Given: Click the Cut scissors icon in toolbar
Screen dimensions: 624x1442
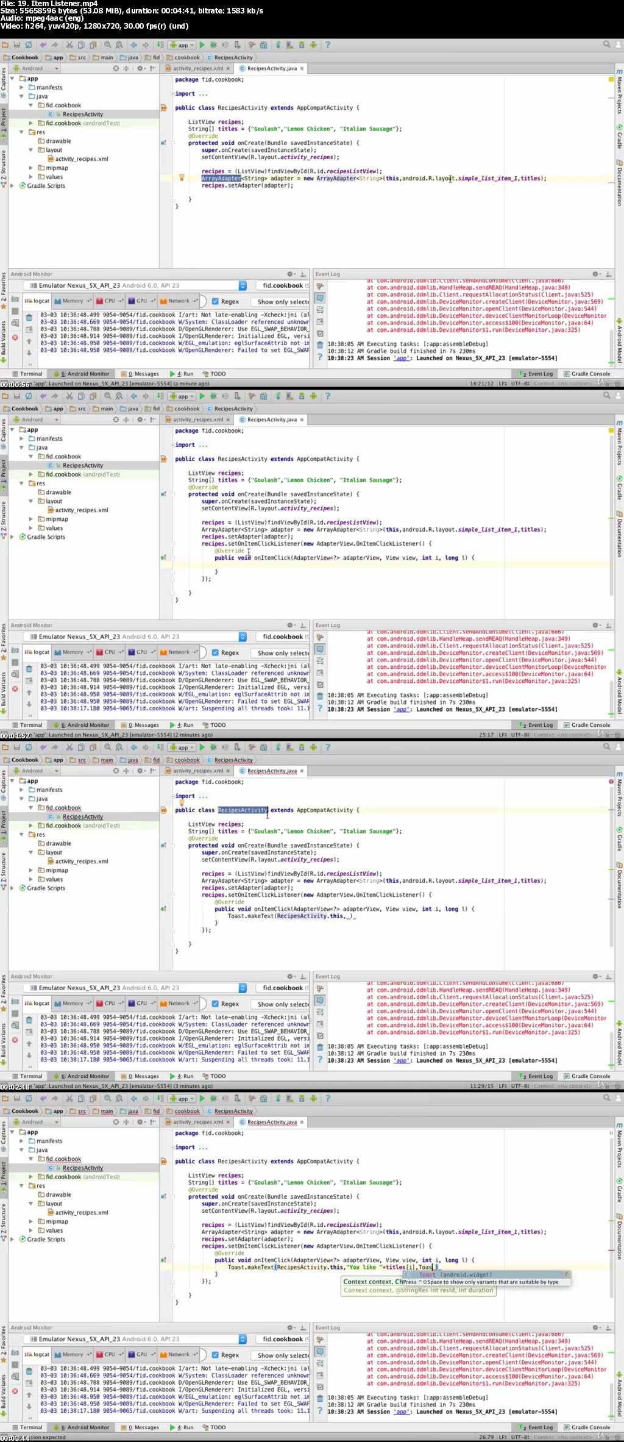Looking at the screenshot, I should coord(69,45).
